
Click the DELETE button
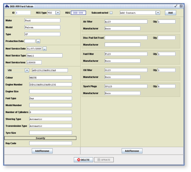tap(83, 160)
